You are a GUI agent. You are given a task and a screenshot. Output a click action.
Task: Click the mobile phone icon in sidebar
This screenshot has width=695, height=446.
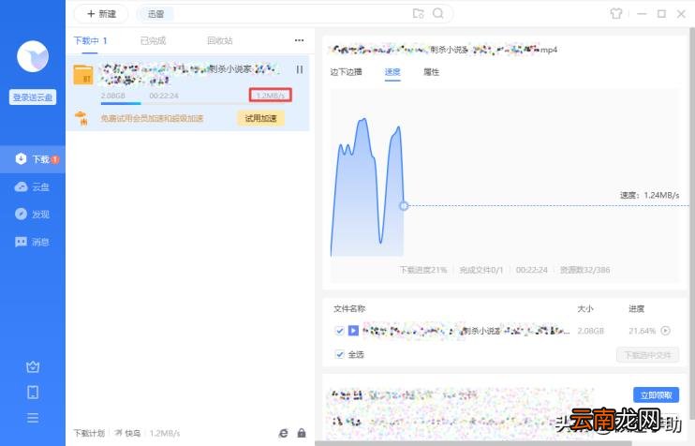(33, 393)
